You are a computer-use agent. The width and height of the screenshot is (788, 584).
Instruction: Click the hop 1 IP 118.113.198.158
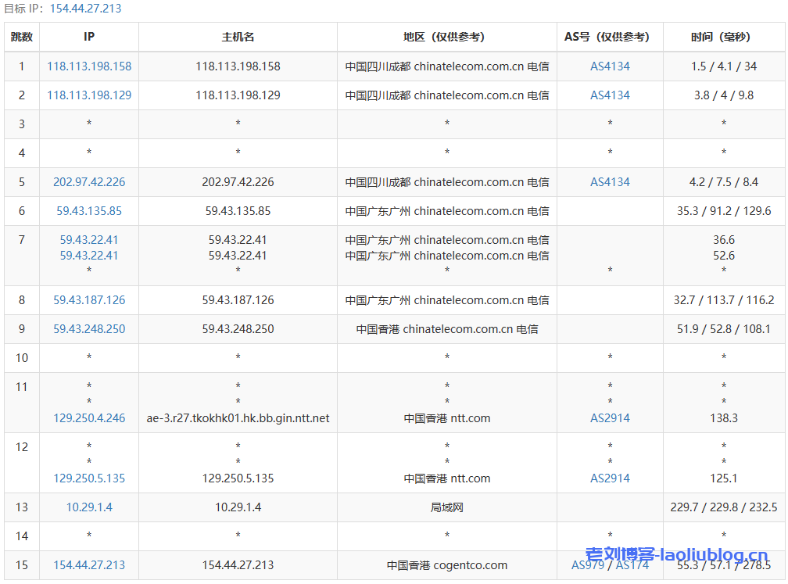point(88,66)
